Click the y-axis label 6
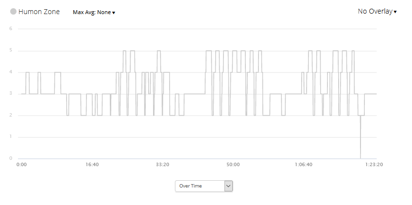 pyautogui.click(x=11, y=29)
